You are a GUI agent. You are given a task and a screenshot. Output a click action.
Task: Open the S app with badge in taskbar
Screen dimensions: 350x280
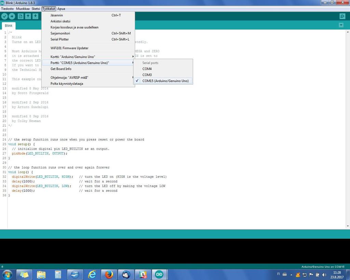[x=143, y=275]
